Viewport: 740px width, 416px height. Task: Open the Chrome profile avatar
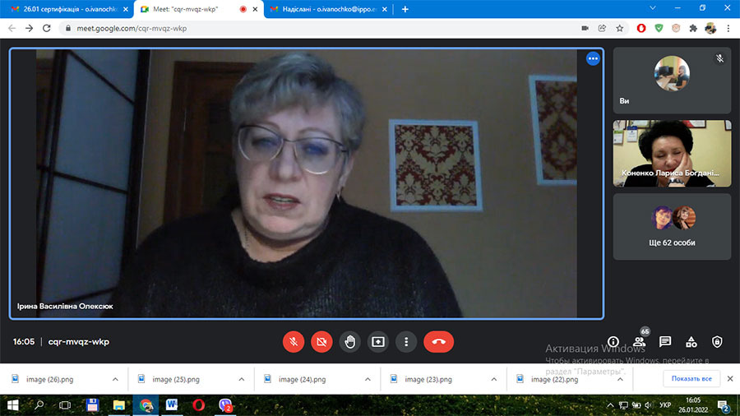[x=710, y=28]
